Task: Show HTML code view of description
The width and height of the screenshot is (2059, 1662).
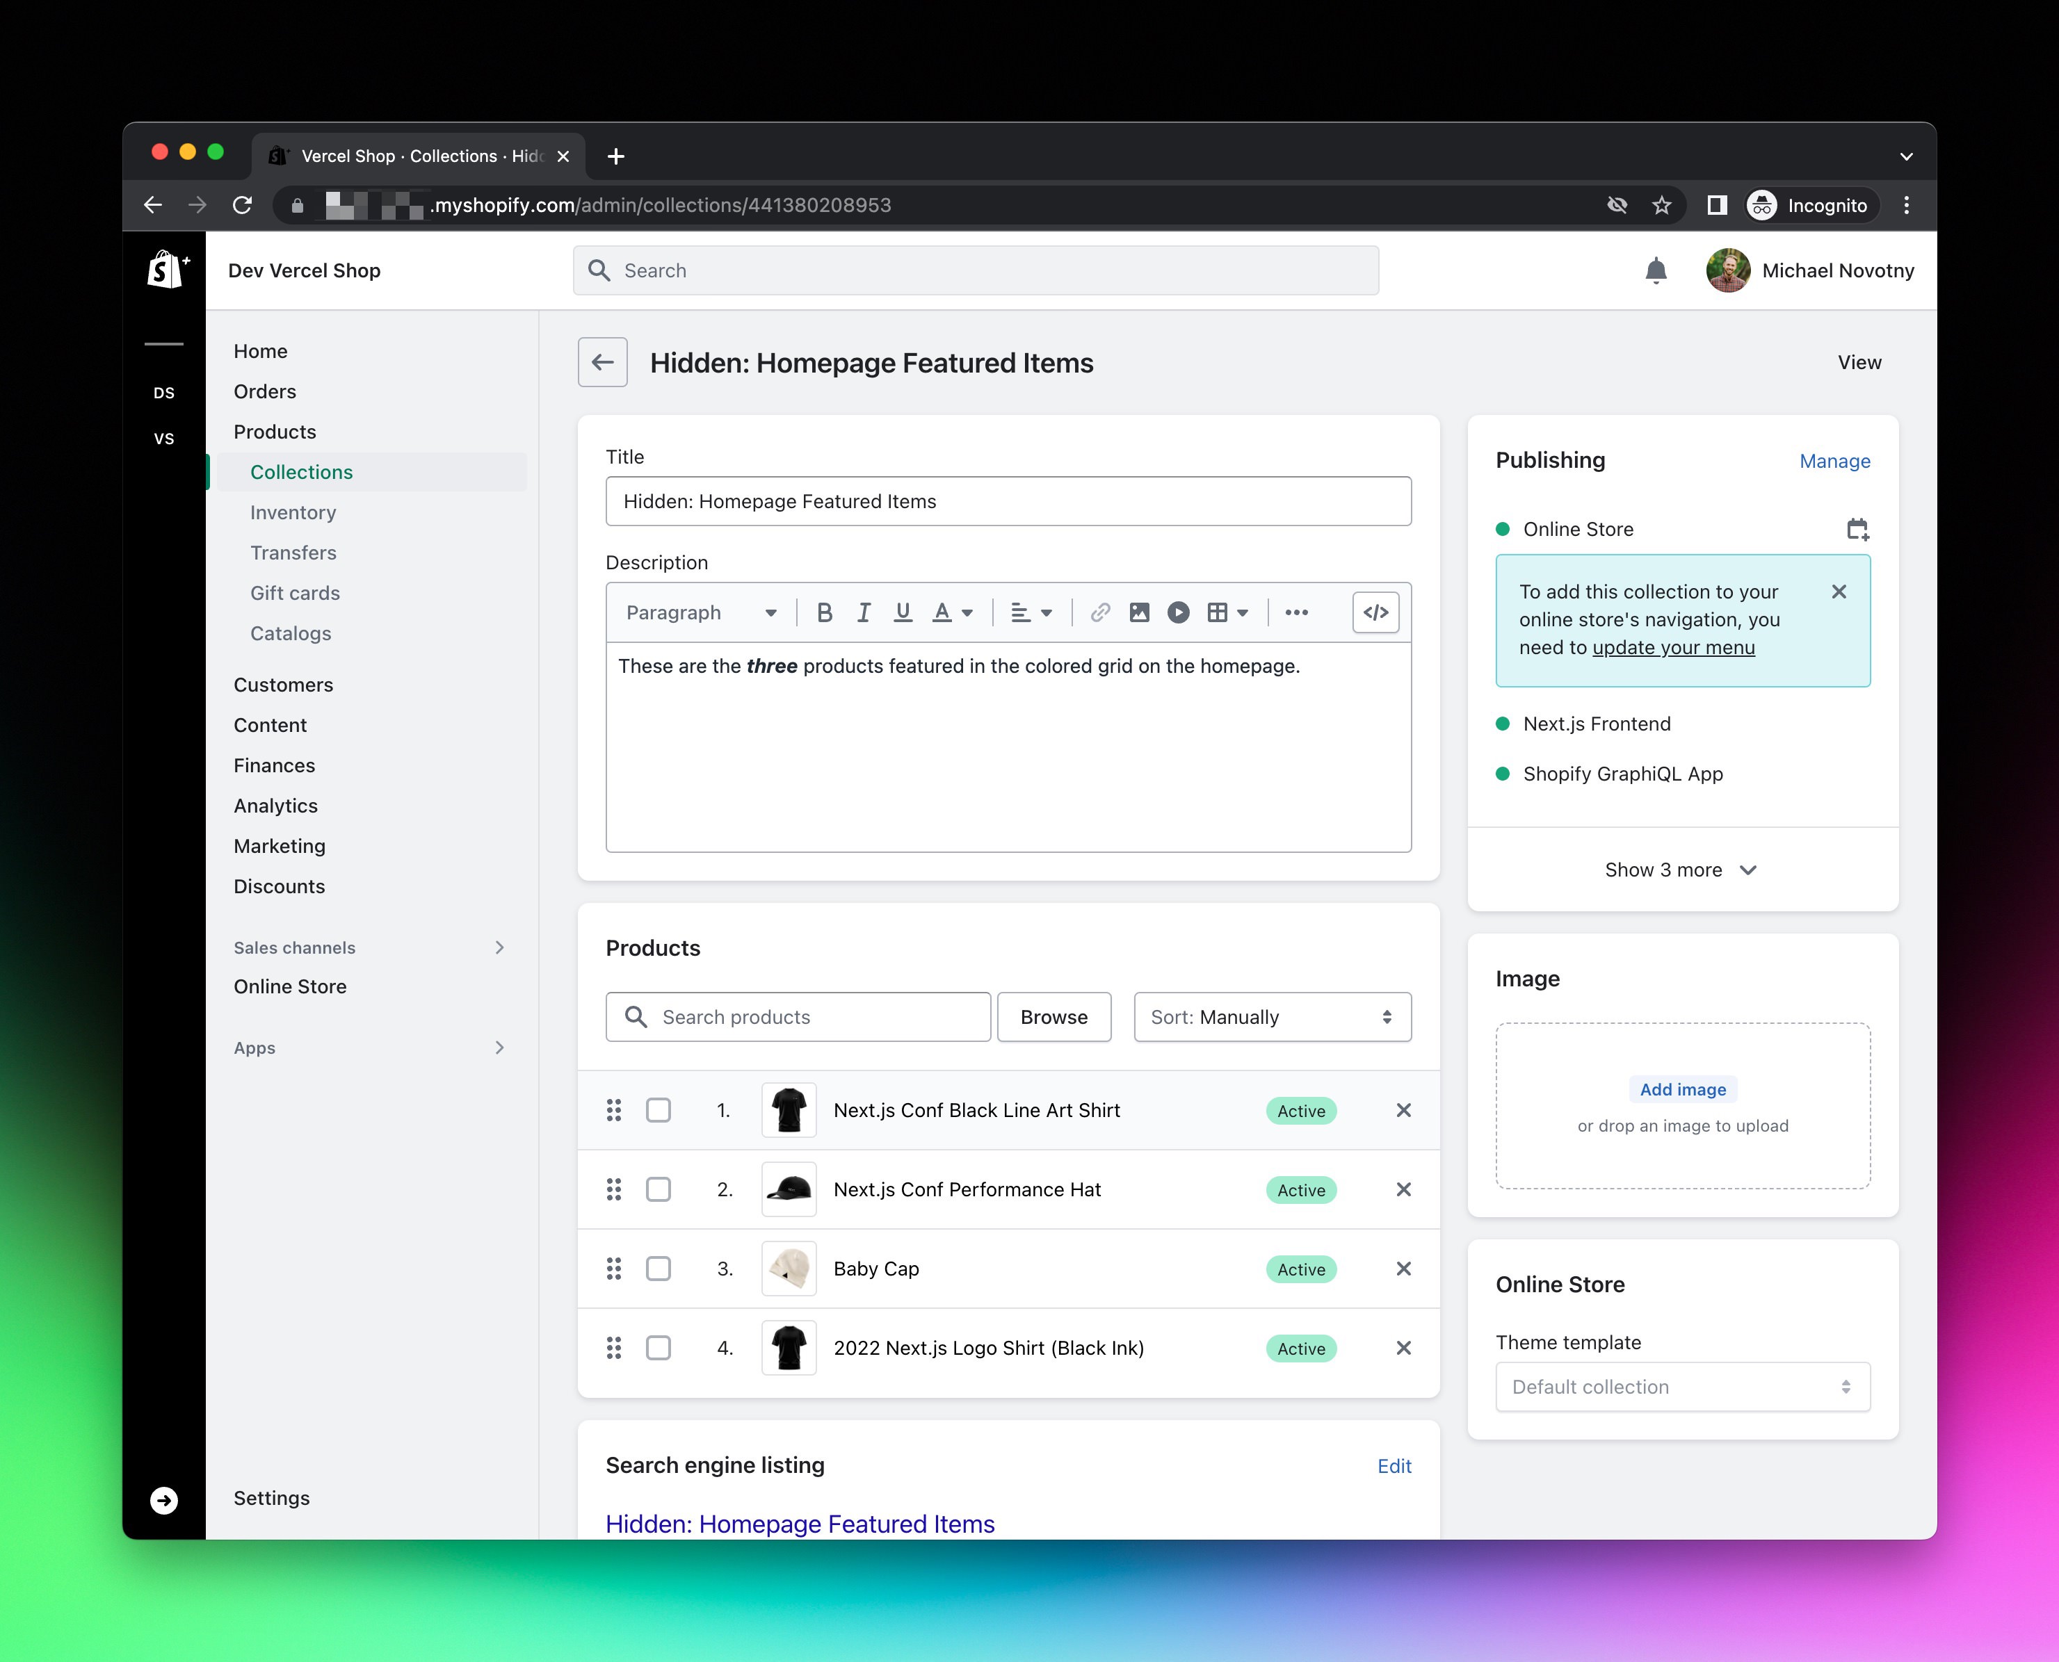Action: coord(1376,612)
